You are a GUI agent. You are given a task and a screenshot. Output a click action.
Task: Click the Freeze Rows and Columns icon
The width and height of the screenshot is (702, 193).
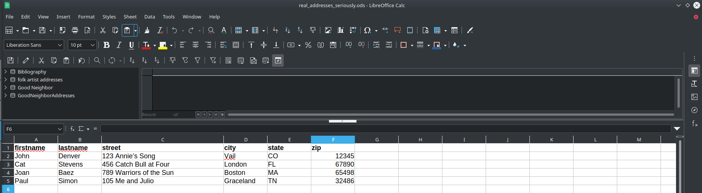coord(437,30)
